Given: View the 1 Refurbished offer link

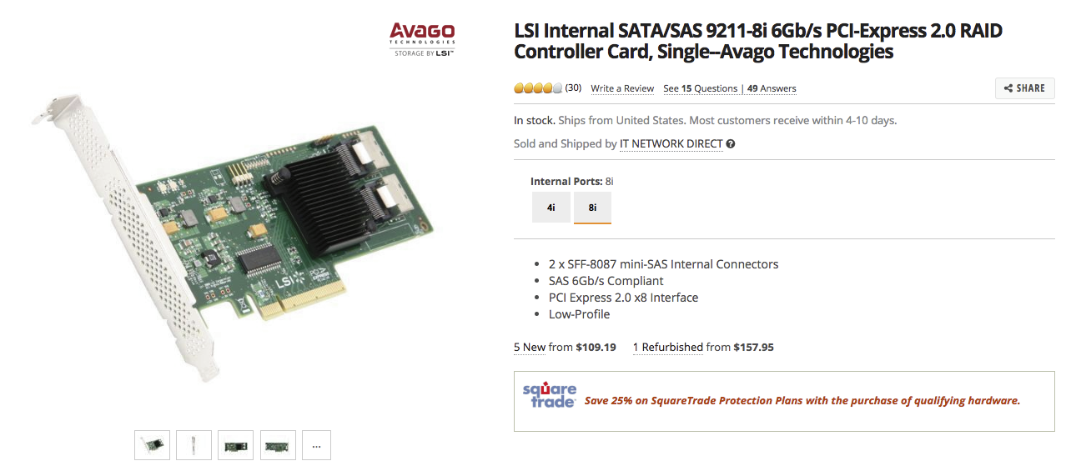Looking at the screenshot, I should [x=667, y=348].
